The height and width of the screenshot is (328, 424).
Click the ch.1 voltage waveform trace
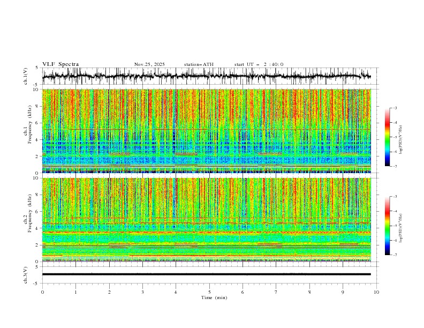206,76
